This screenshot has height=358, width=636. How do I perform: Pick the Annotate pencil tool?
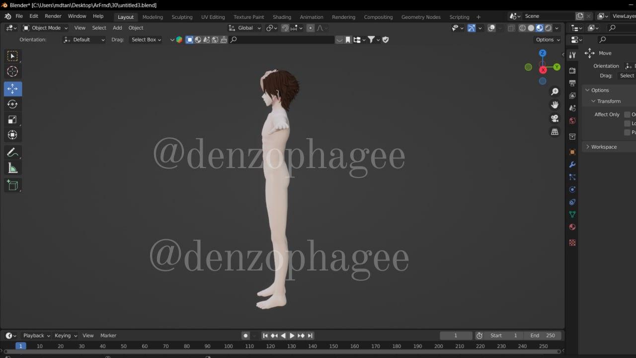click(13, 153)
